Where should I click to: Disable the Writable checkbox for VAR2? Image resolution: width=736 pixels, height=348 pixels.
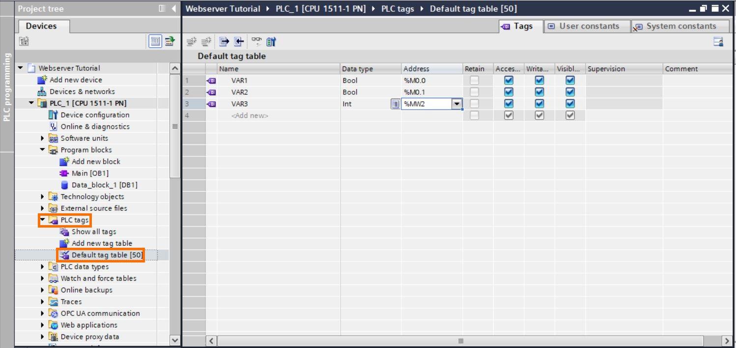click(539, 92)
